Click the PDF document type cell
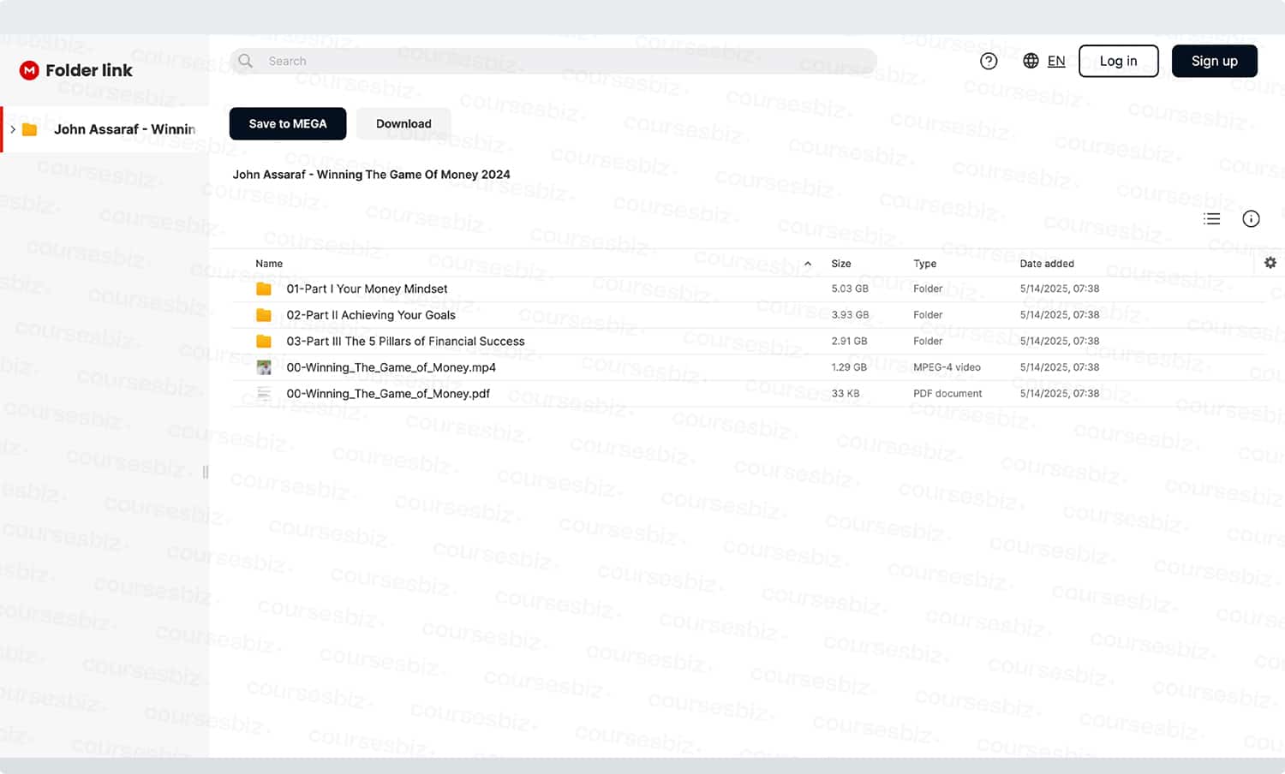Viewport: 1285px width, 774px height. pyautogui.click(x=947, y=394)
